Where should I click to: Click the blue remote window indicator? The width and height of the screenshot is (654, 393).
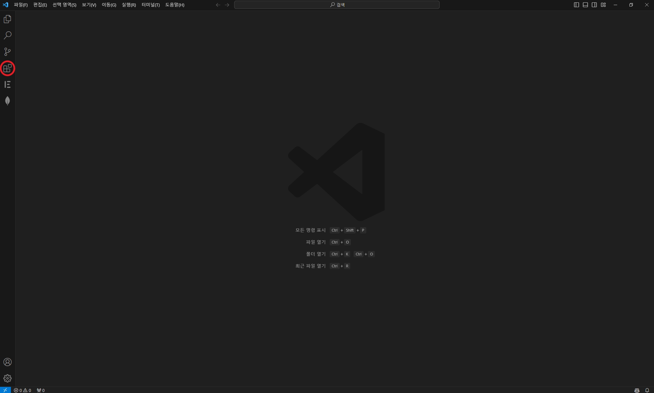[5, 390]
